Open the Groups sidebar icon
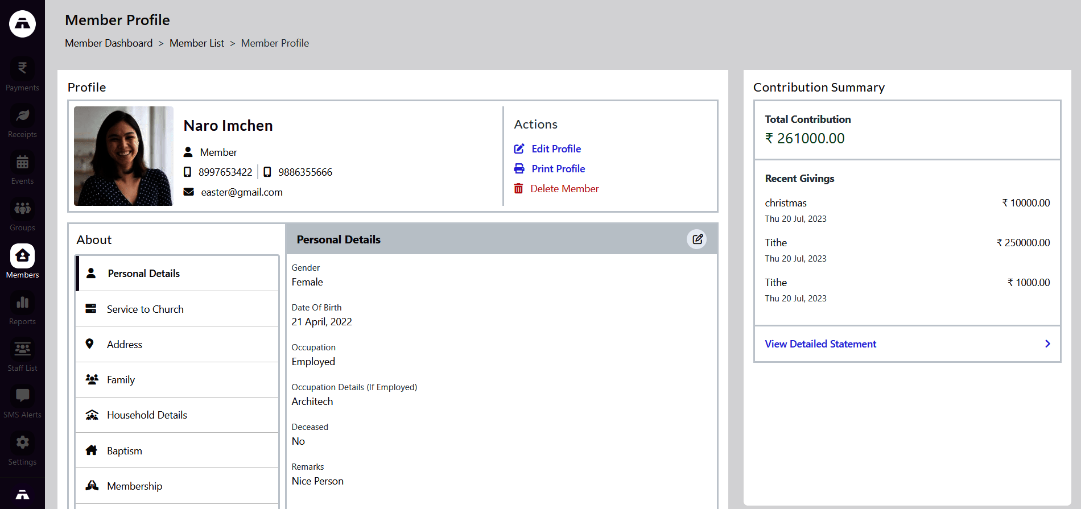This screenshot has height=509, width=1081. [x=22, y=209]
